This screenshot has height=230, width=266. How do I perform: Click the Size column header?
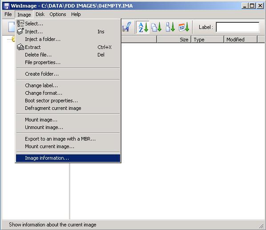coord(174,40)
